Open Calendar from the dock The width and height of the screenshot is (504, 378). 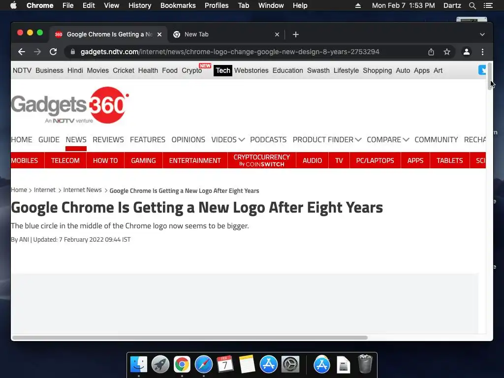225,365
